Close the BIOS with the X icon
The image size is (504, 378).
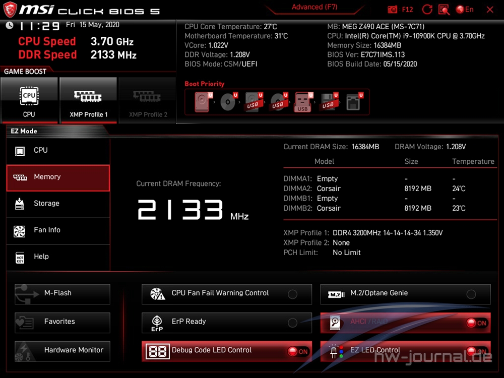coord(489,10)
